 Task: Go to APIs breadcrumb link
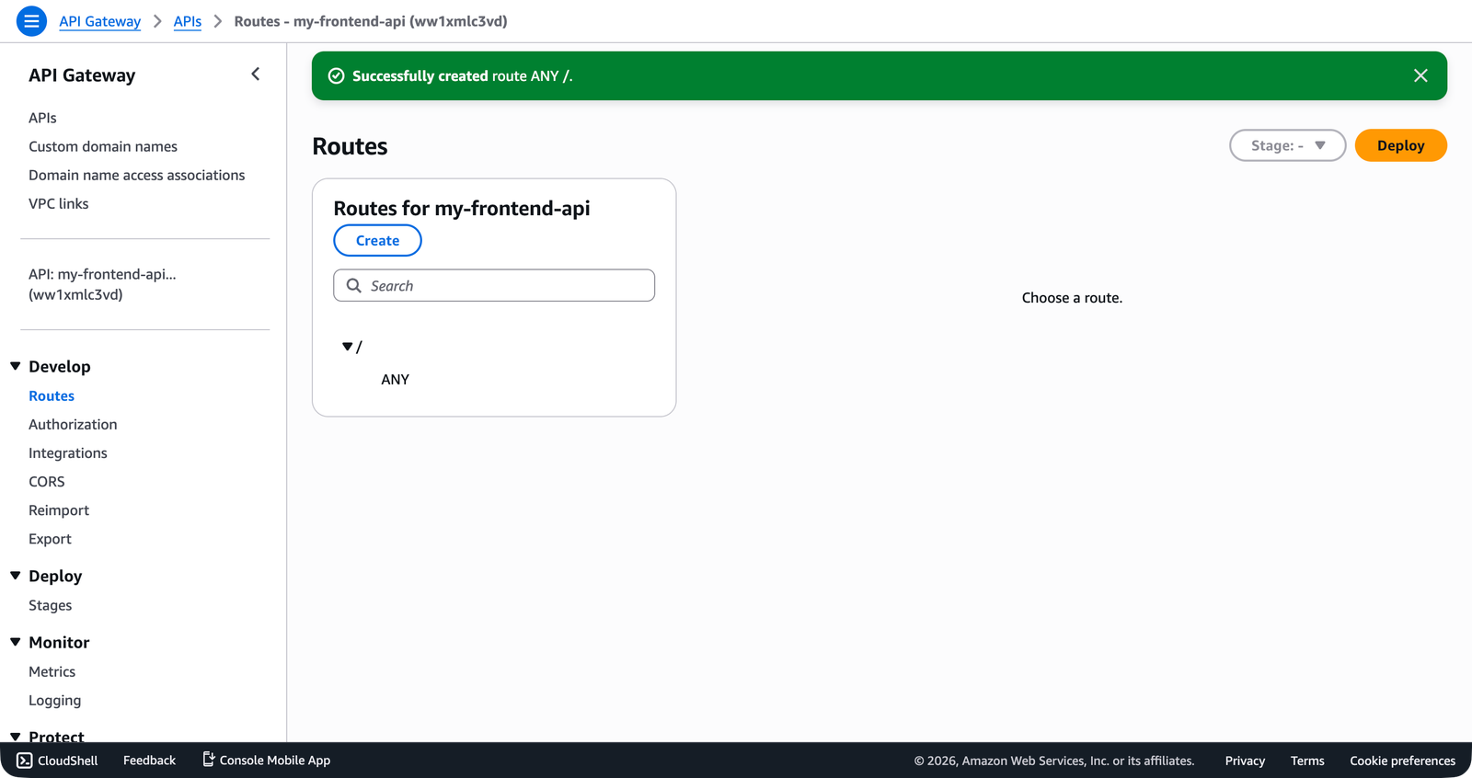pos(188,21)
